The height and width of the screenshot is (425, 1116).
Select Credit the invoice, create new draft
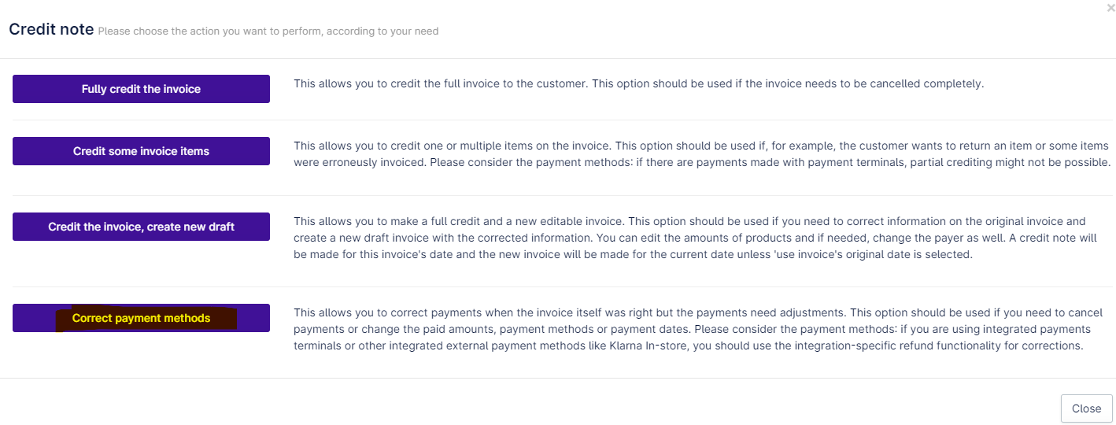pos(141,227)
